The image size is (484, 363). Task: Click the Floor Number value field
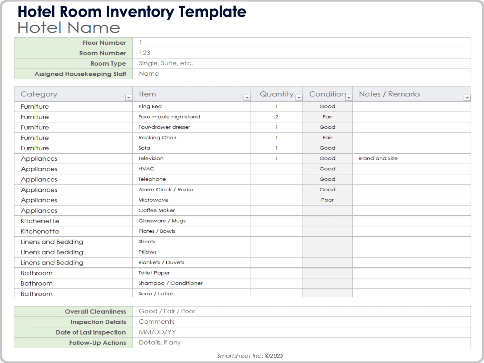coord(301,43)
